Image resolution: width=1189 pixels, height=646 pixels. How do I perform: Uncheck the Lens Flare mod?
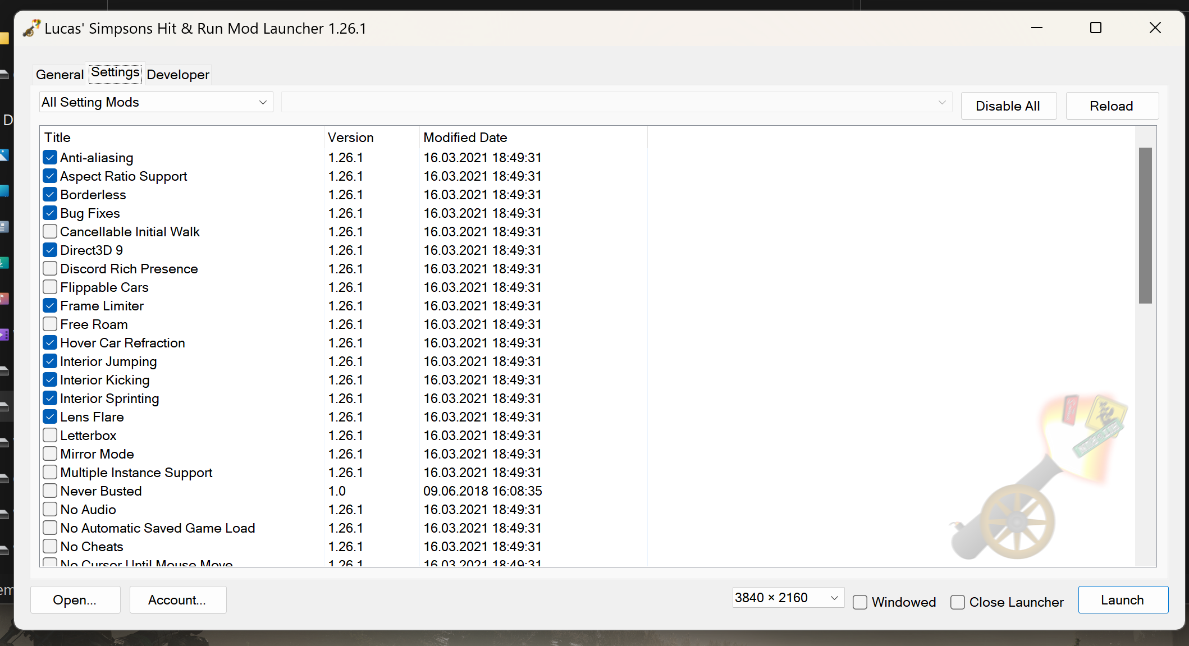tap(50, 417)
